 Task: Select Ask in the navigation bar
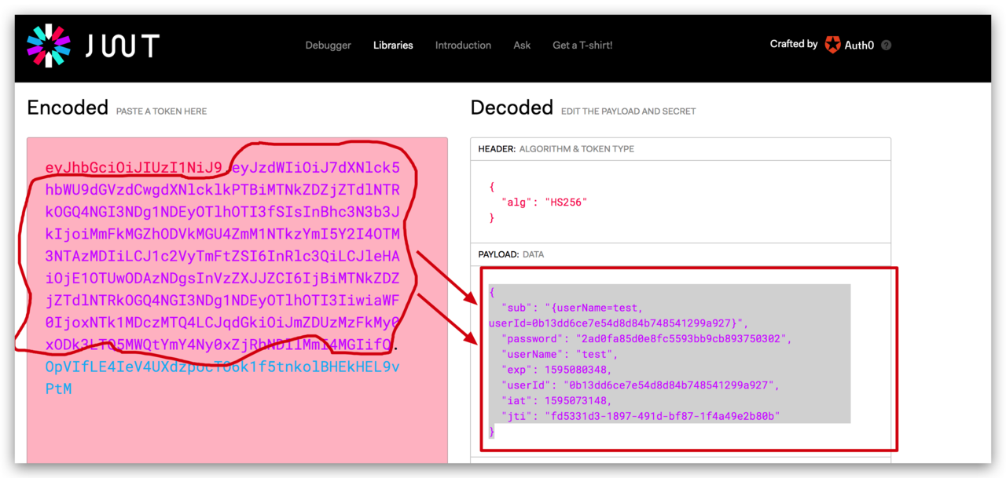(x=522, y=46)
